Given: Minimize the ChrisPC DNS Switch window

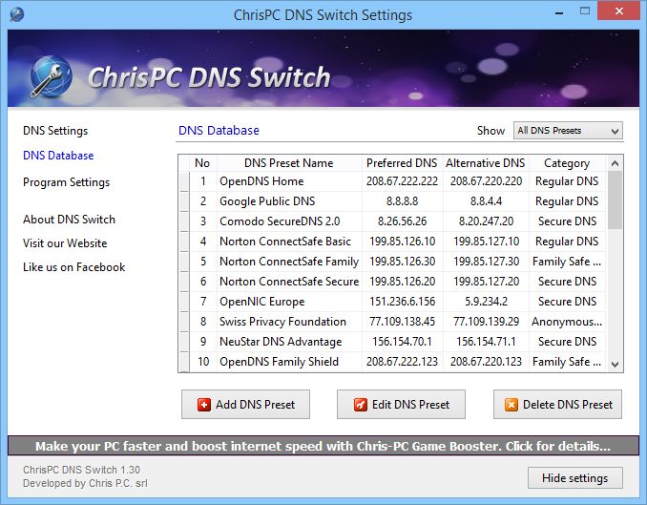Looking at the screenshot, I should (559, 12).
